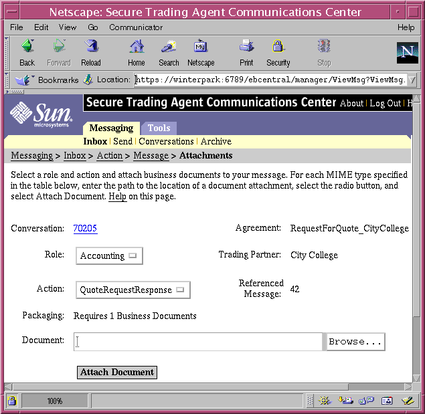Click the Log Out link
425x414 pixels.
click(x=385, y=103)
